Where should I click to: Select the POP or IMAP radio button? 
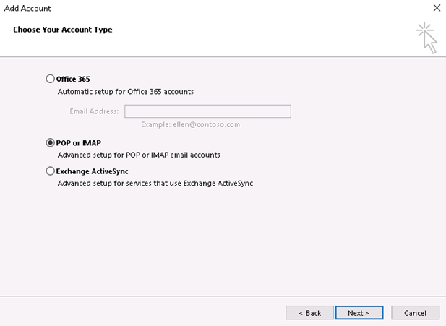point(50,142)
